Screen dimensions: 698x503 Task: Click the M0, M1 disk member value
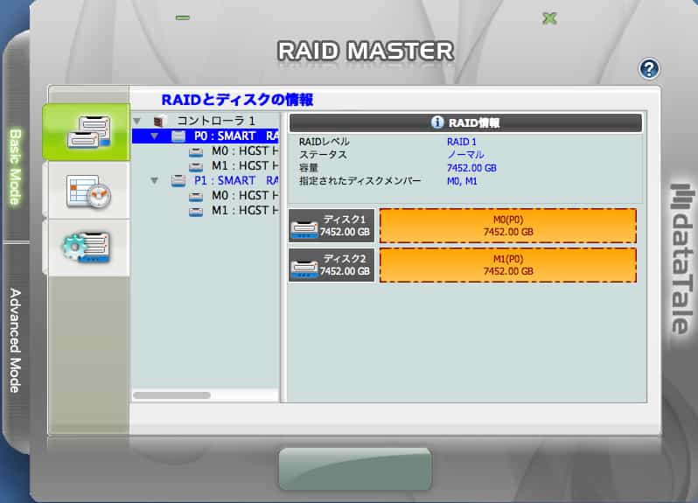click(462, 181)
